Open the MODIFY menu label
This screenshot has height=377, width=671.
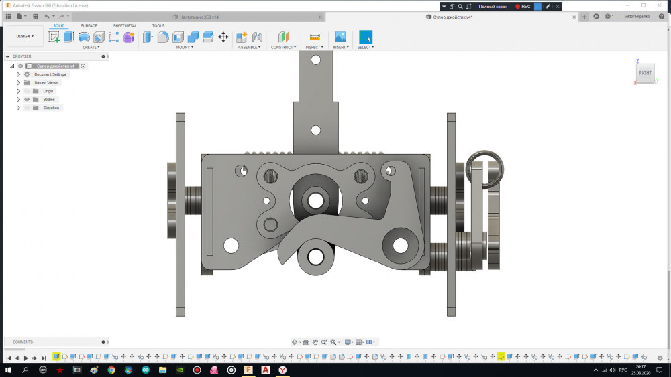click(x=185, y=47)
